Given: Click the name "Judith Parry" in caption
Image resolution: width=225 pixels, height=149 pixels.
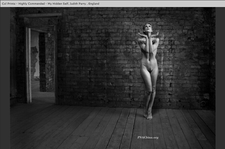Looking at the screenshot, I should (x=78, y=4).
